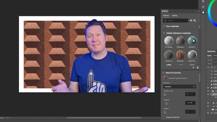Screen dimensions: 217x122
Task: Click the canvas horizontal scrollbar
Action: point(104,118)
